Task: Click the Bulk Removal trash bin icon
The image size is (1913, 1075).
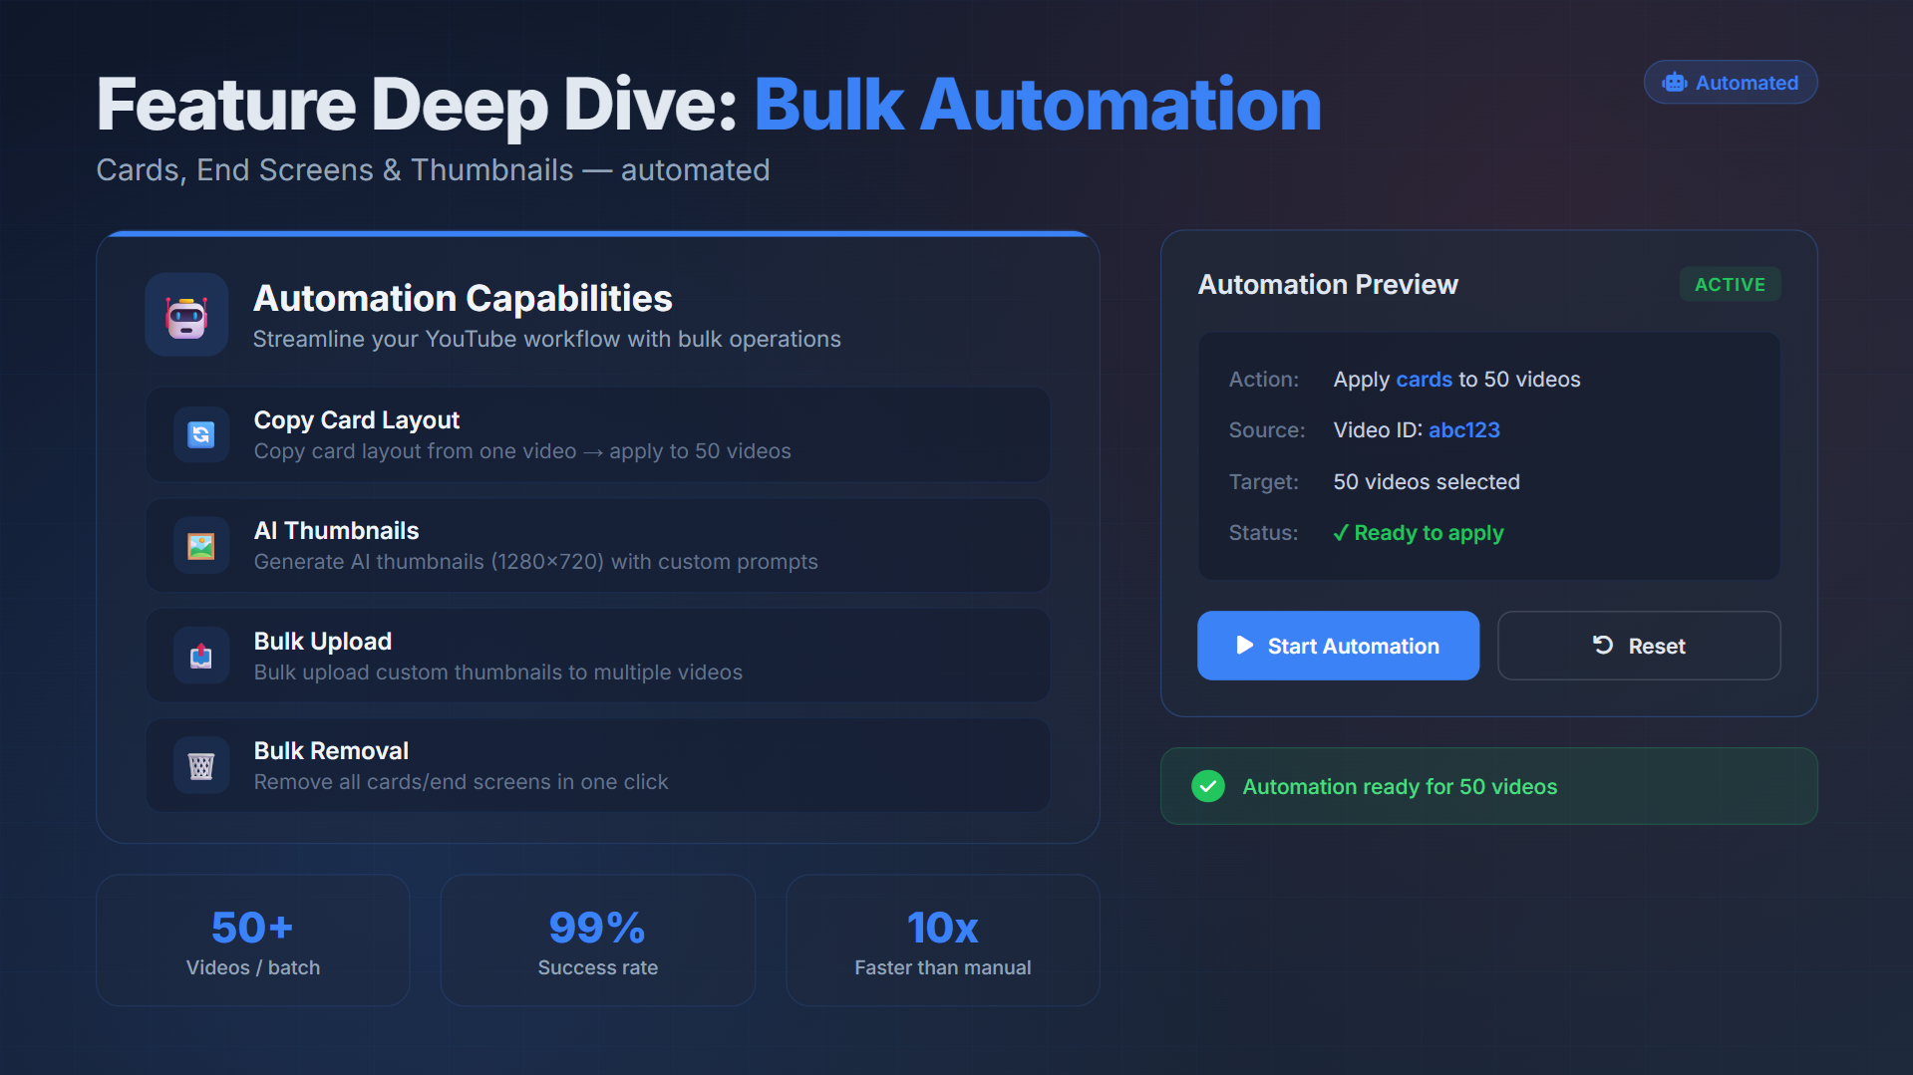Action: tap(201, 766)
